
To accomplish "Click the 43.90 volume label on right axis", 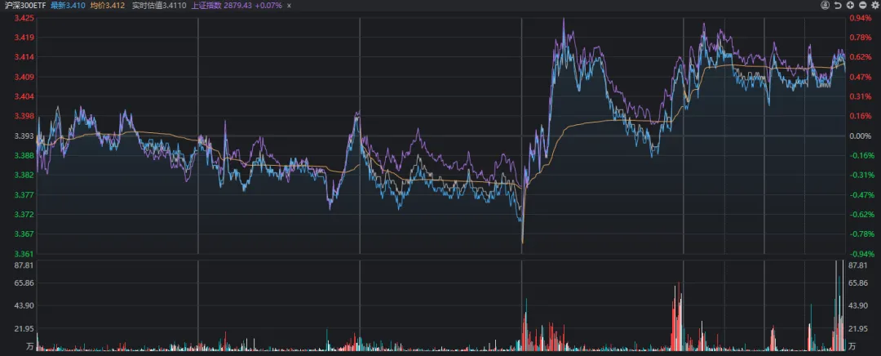I will tap(859, 305).
